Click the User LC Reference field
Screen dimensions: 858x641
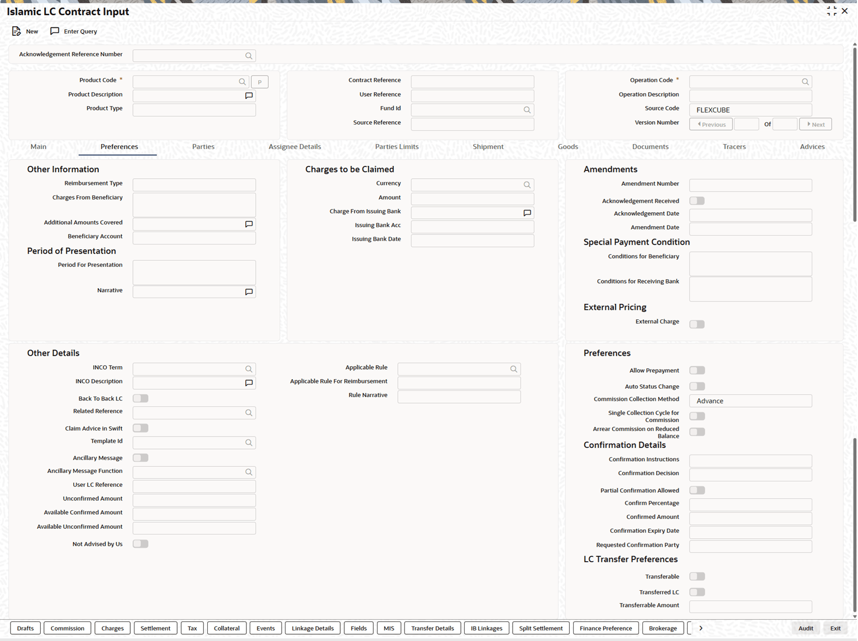coord(194,486)
